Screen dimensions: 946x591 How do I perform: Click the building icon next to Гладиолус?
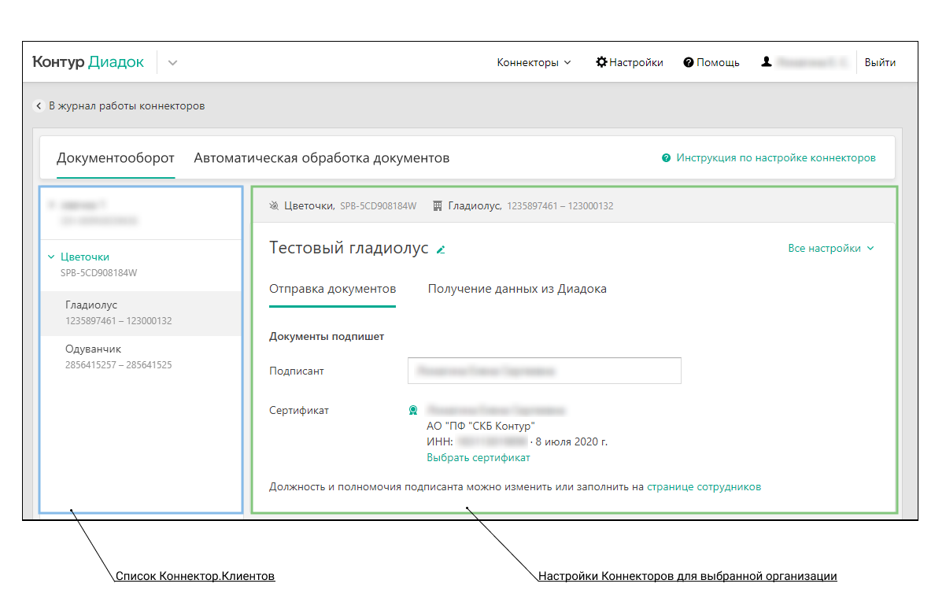(438, 205)
